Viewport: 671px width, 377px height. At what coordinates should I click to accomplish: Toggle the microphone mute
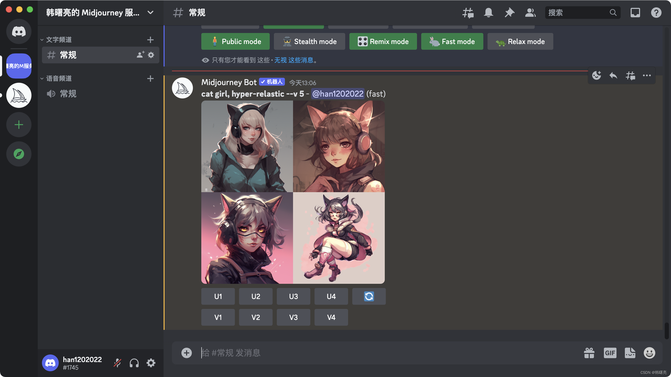(117, 363)
